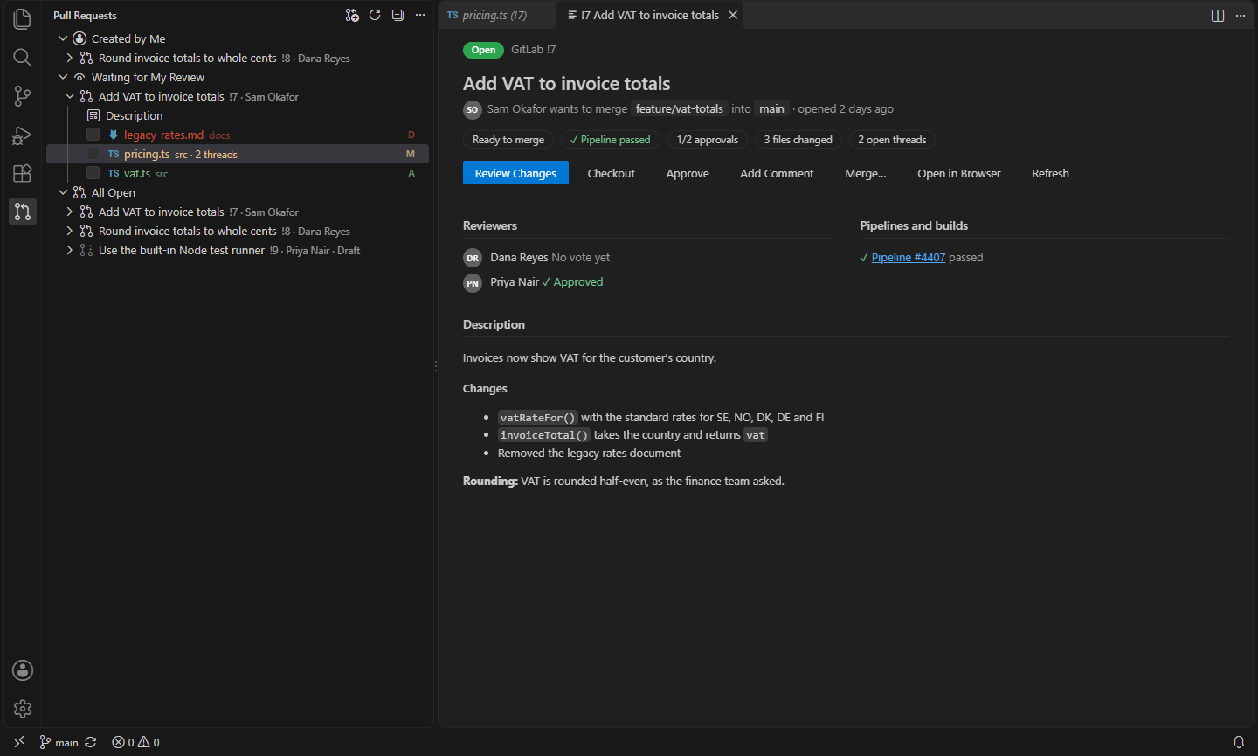Open the editor more actions menu
Viewport: 1258px width, 756px height.
1241,16
